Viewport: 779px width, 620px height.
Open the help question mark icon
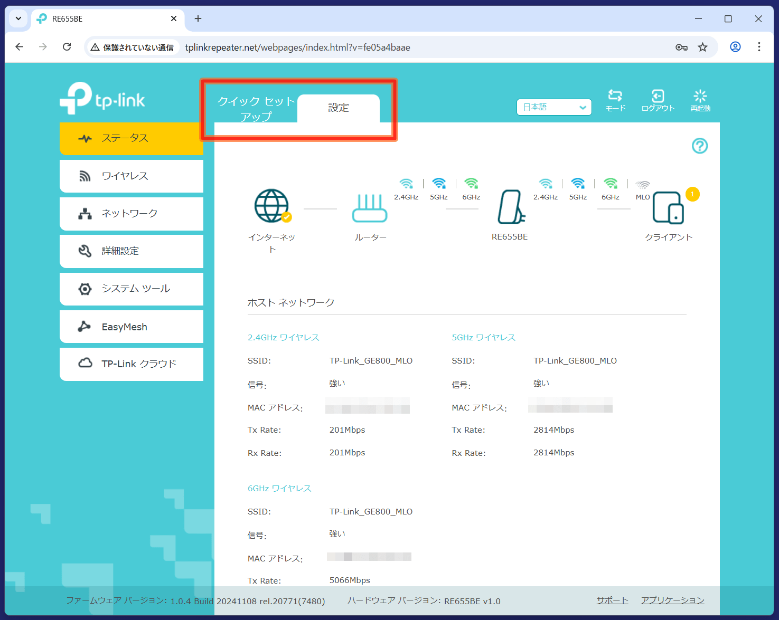700,146
